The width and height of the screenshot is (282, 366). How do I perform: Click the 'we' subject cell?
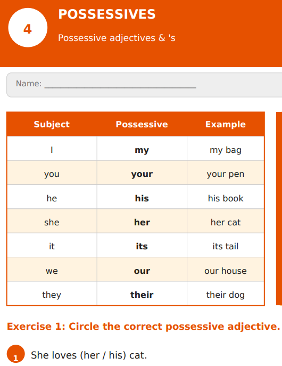(52, 270)
